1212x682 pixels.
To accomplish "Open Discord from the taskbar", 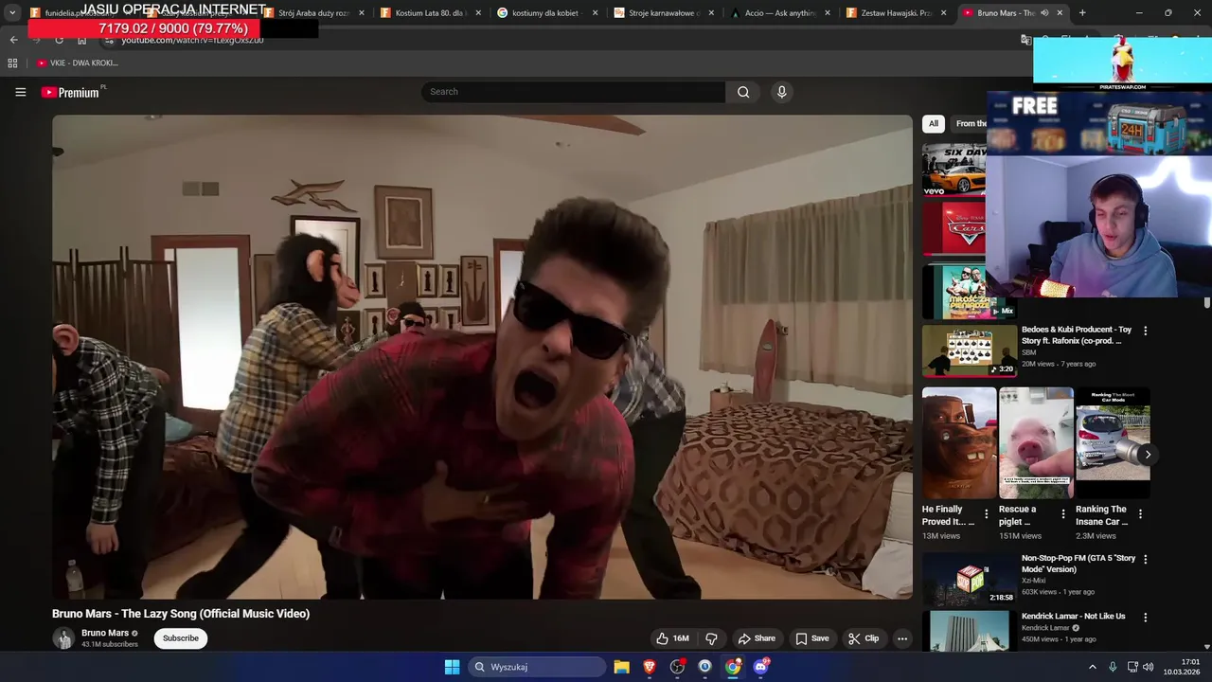I will (x=760, y=667).
